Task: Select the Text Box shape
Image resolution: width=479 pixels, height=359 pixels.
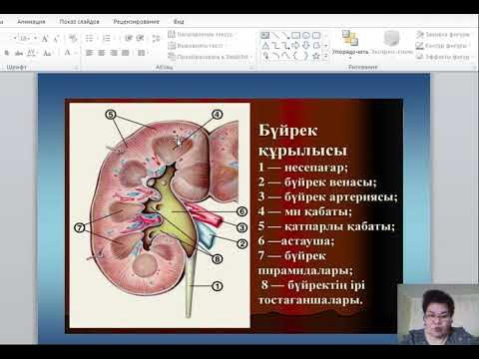Action: point(264,35)
